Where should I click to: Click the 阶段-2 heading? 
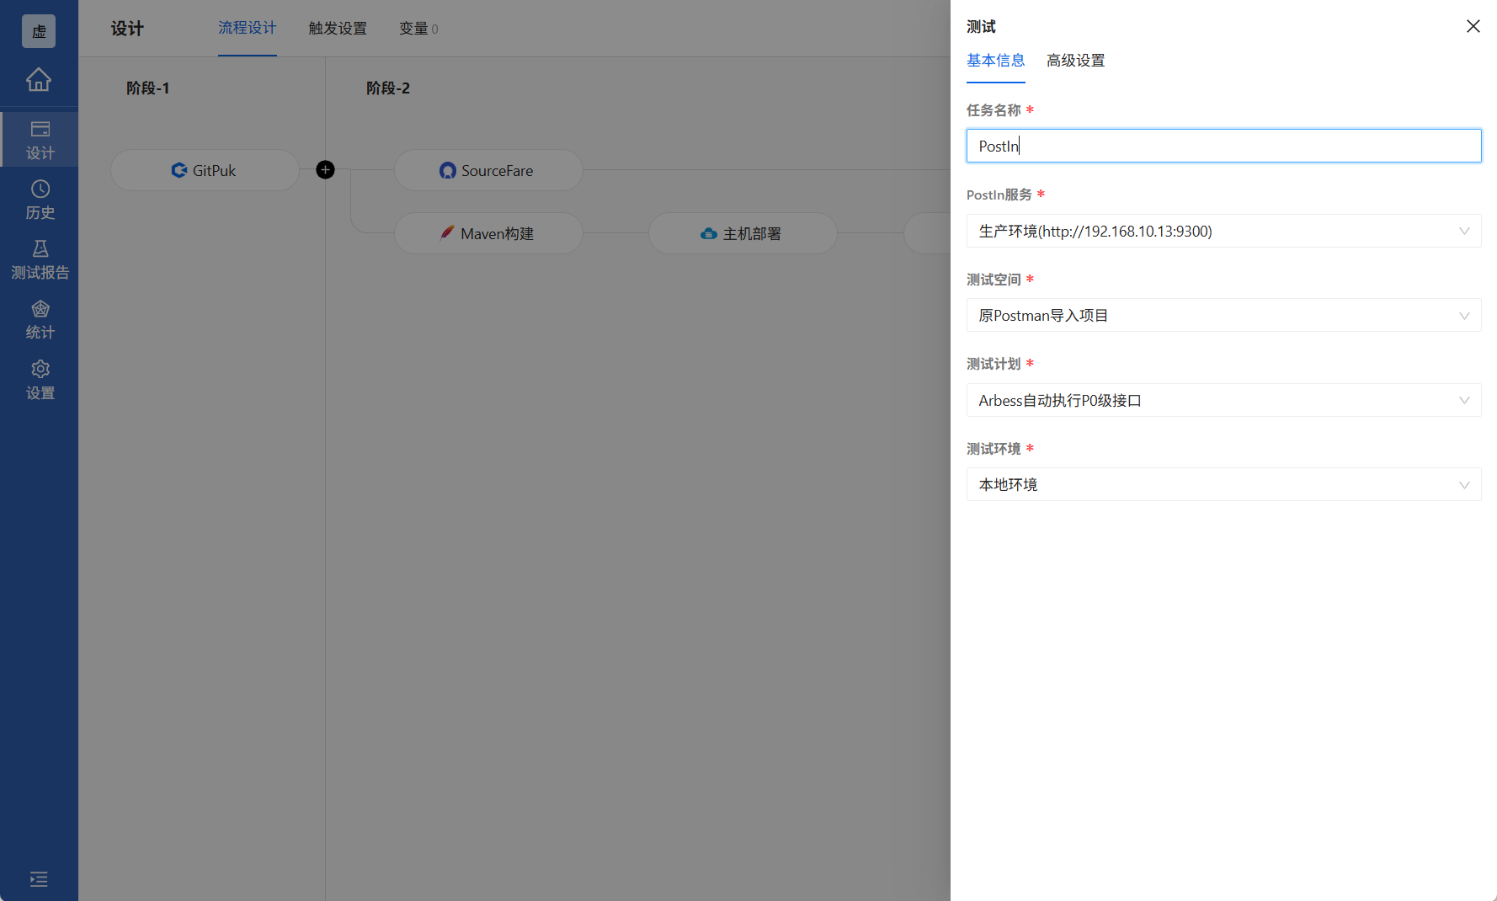point(388,88)
